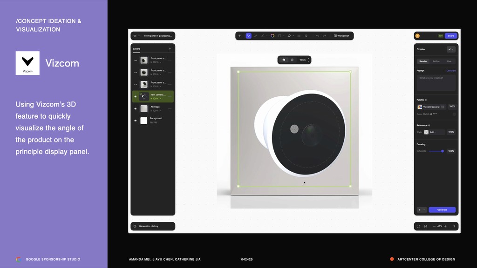This screenshot has width=477, height=268.
Task: Adjust the 19mm focal length stepper
Action: (x=308, y=60)
